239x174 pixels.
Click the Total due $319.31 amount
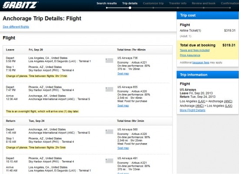(x=229, y=45)
